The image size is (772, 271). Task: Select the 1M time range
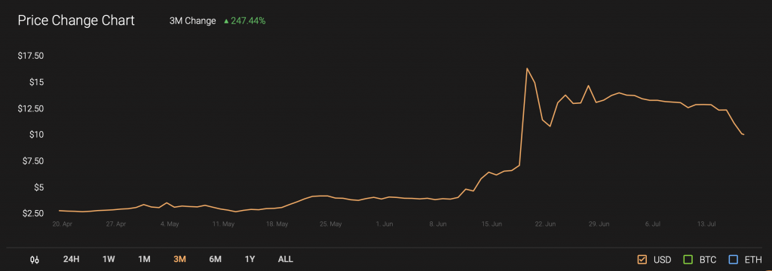click(x=144, y=259)
